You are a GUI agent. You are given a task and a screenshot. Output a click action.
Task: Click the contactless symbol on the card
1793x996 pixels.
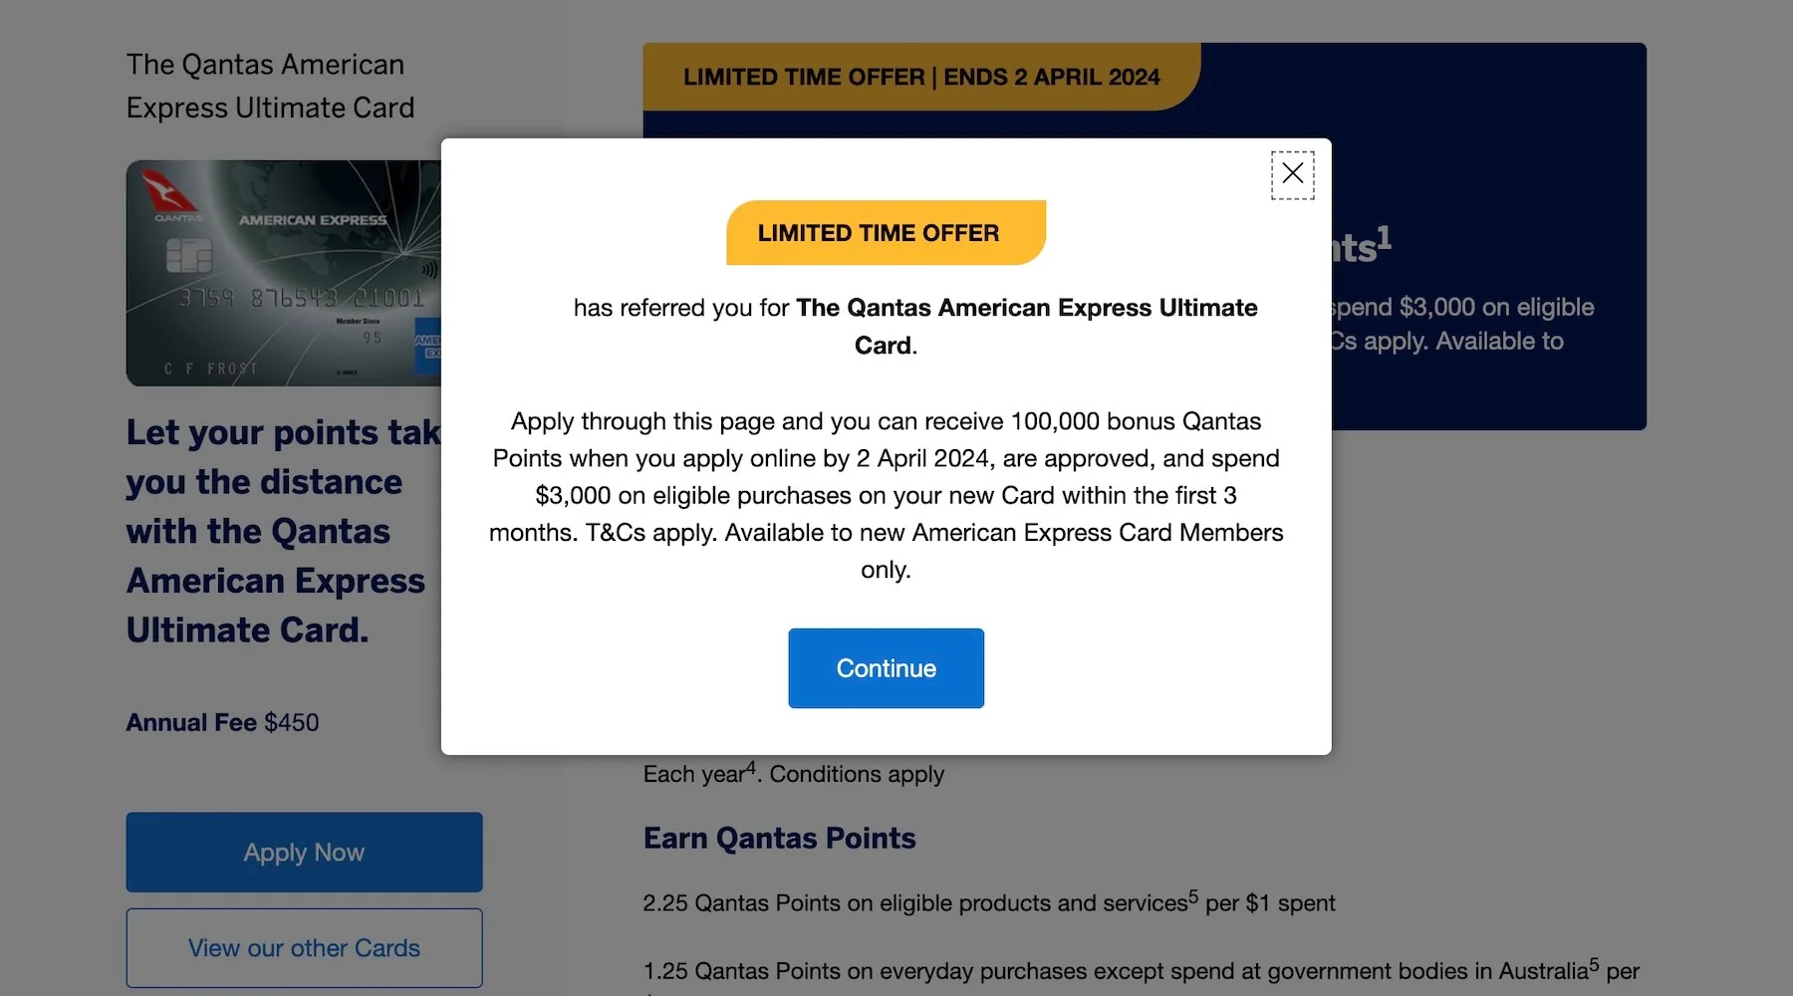pyautogui.click(x=429, y=269)
